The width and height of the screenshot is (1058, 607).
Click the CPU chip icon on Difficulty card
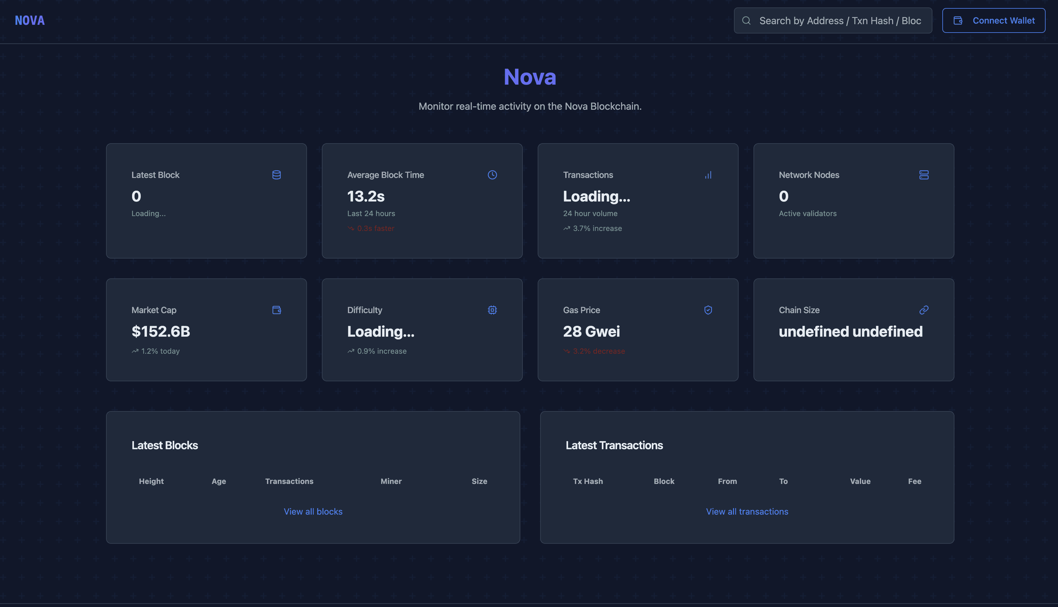coord(492,310)
